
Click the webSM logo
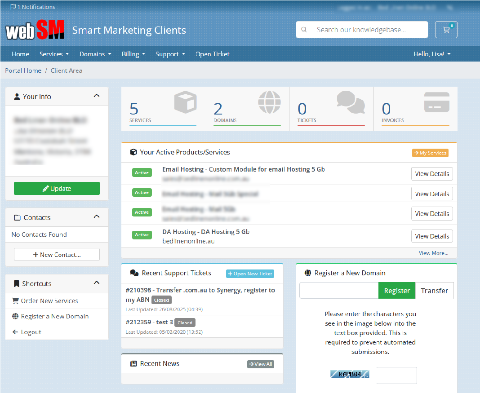pos(35,31)
